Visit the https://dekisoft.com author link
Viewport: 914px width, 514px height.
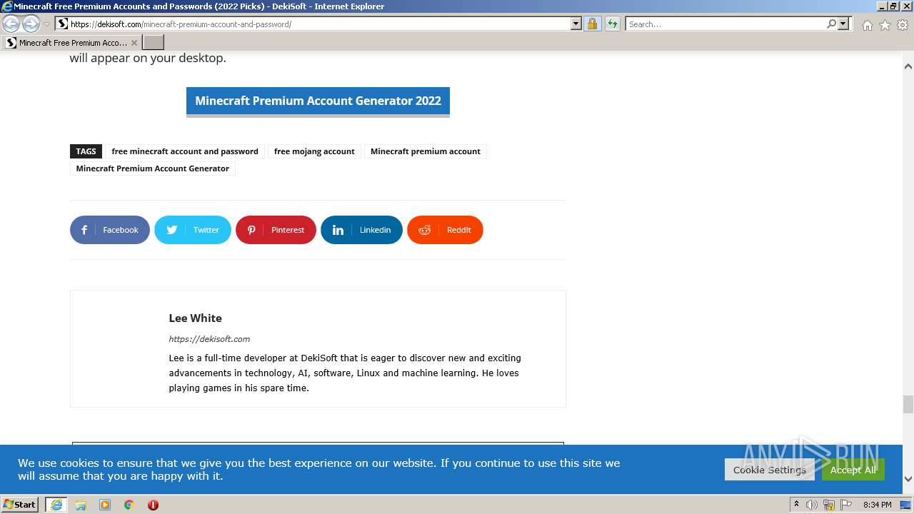pos(209,339)
